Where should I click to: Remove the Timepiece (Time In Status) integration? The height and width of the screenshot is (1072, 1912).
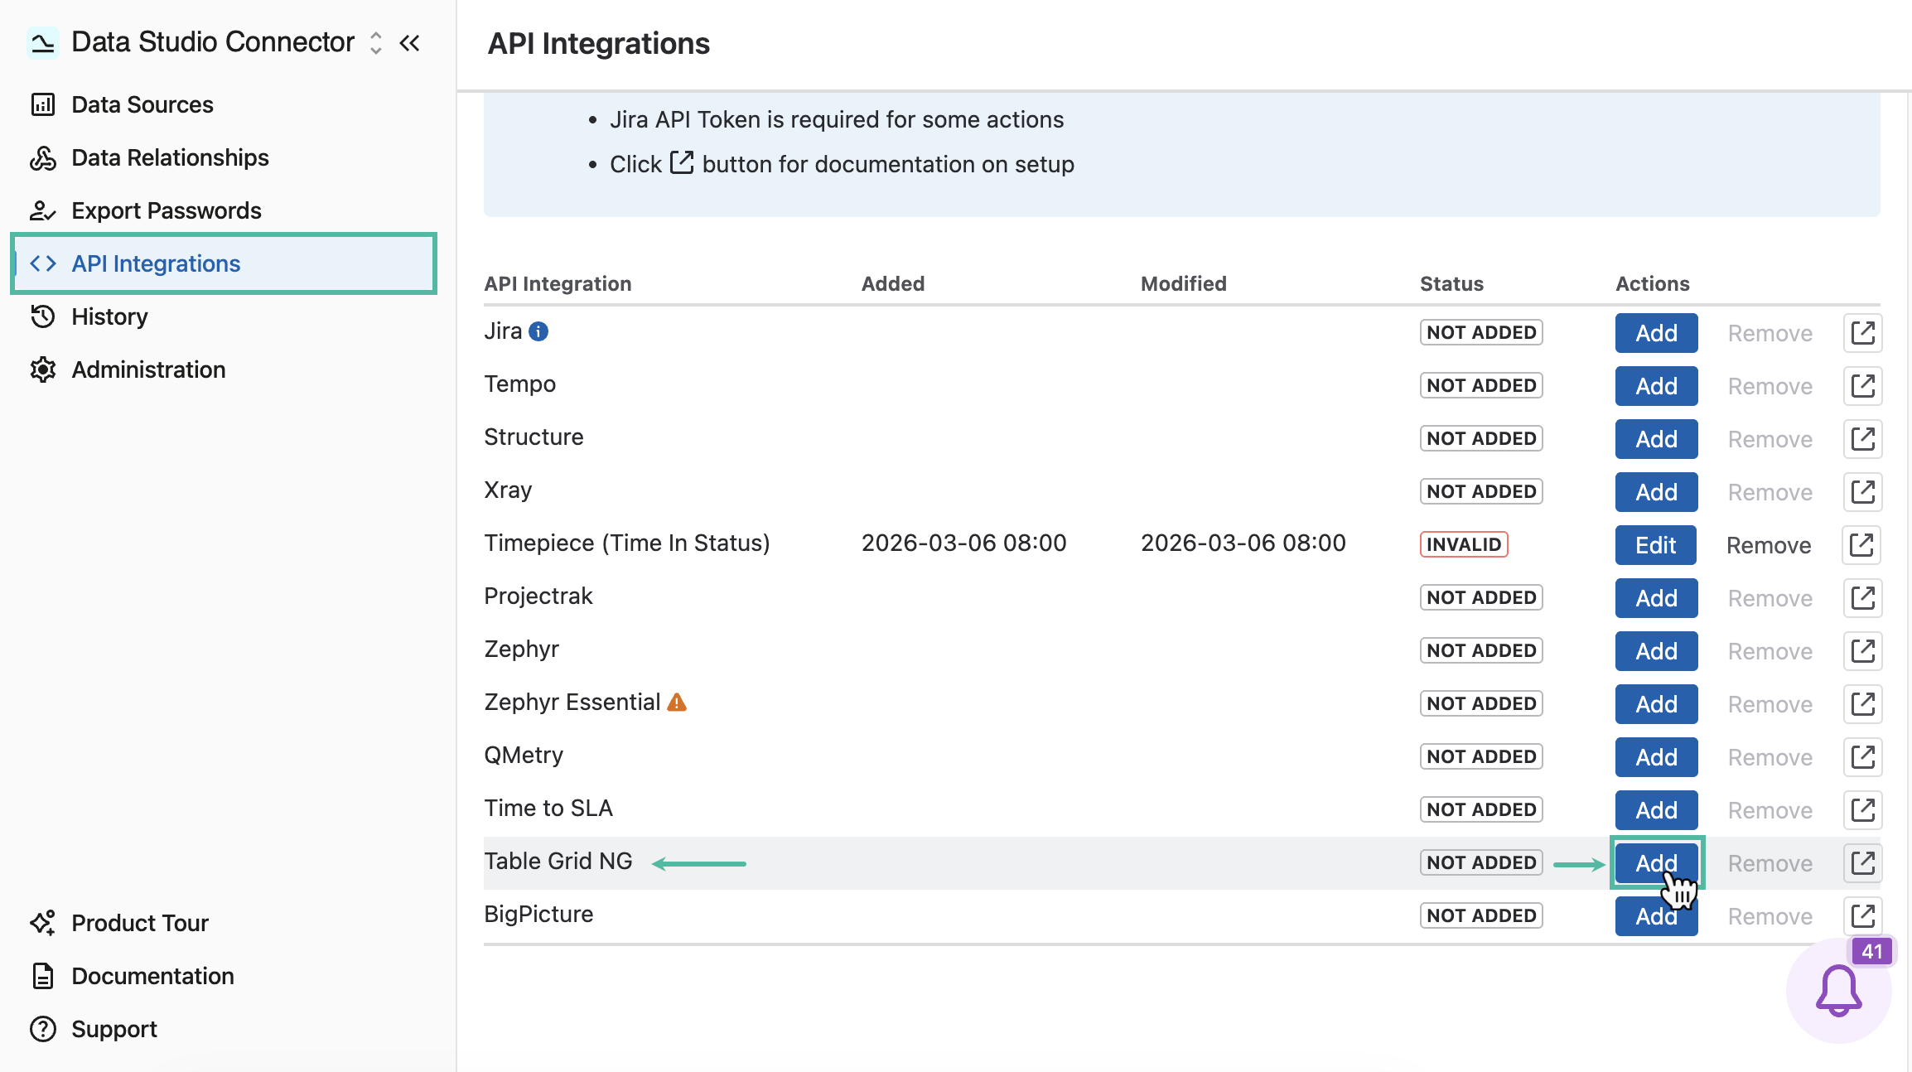[x=1769, y=545]
